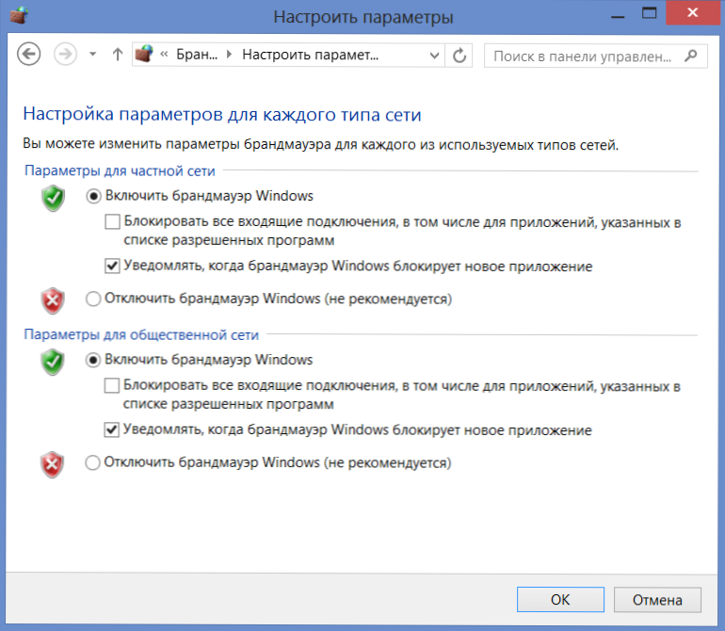Click the double chevron before «Бран...»
Image resolution: width=725 pixels, height=631 pixels.
coord(164,55)
